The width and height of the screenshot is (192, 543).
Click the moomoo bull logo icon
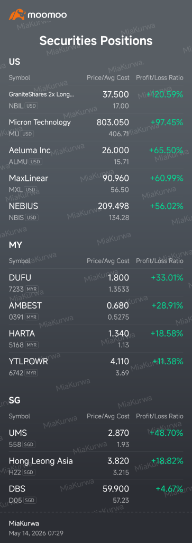(16, 14)
